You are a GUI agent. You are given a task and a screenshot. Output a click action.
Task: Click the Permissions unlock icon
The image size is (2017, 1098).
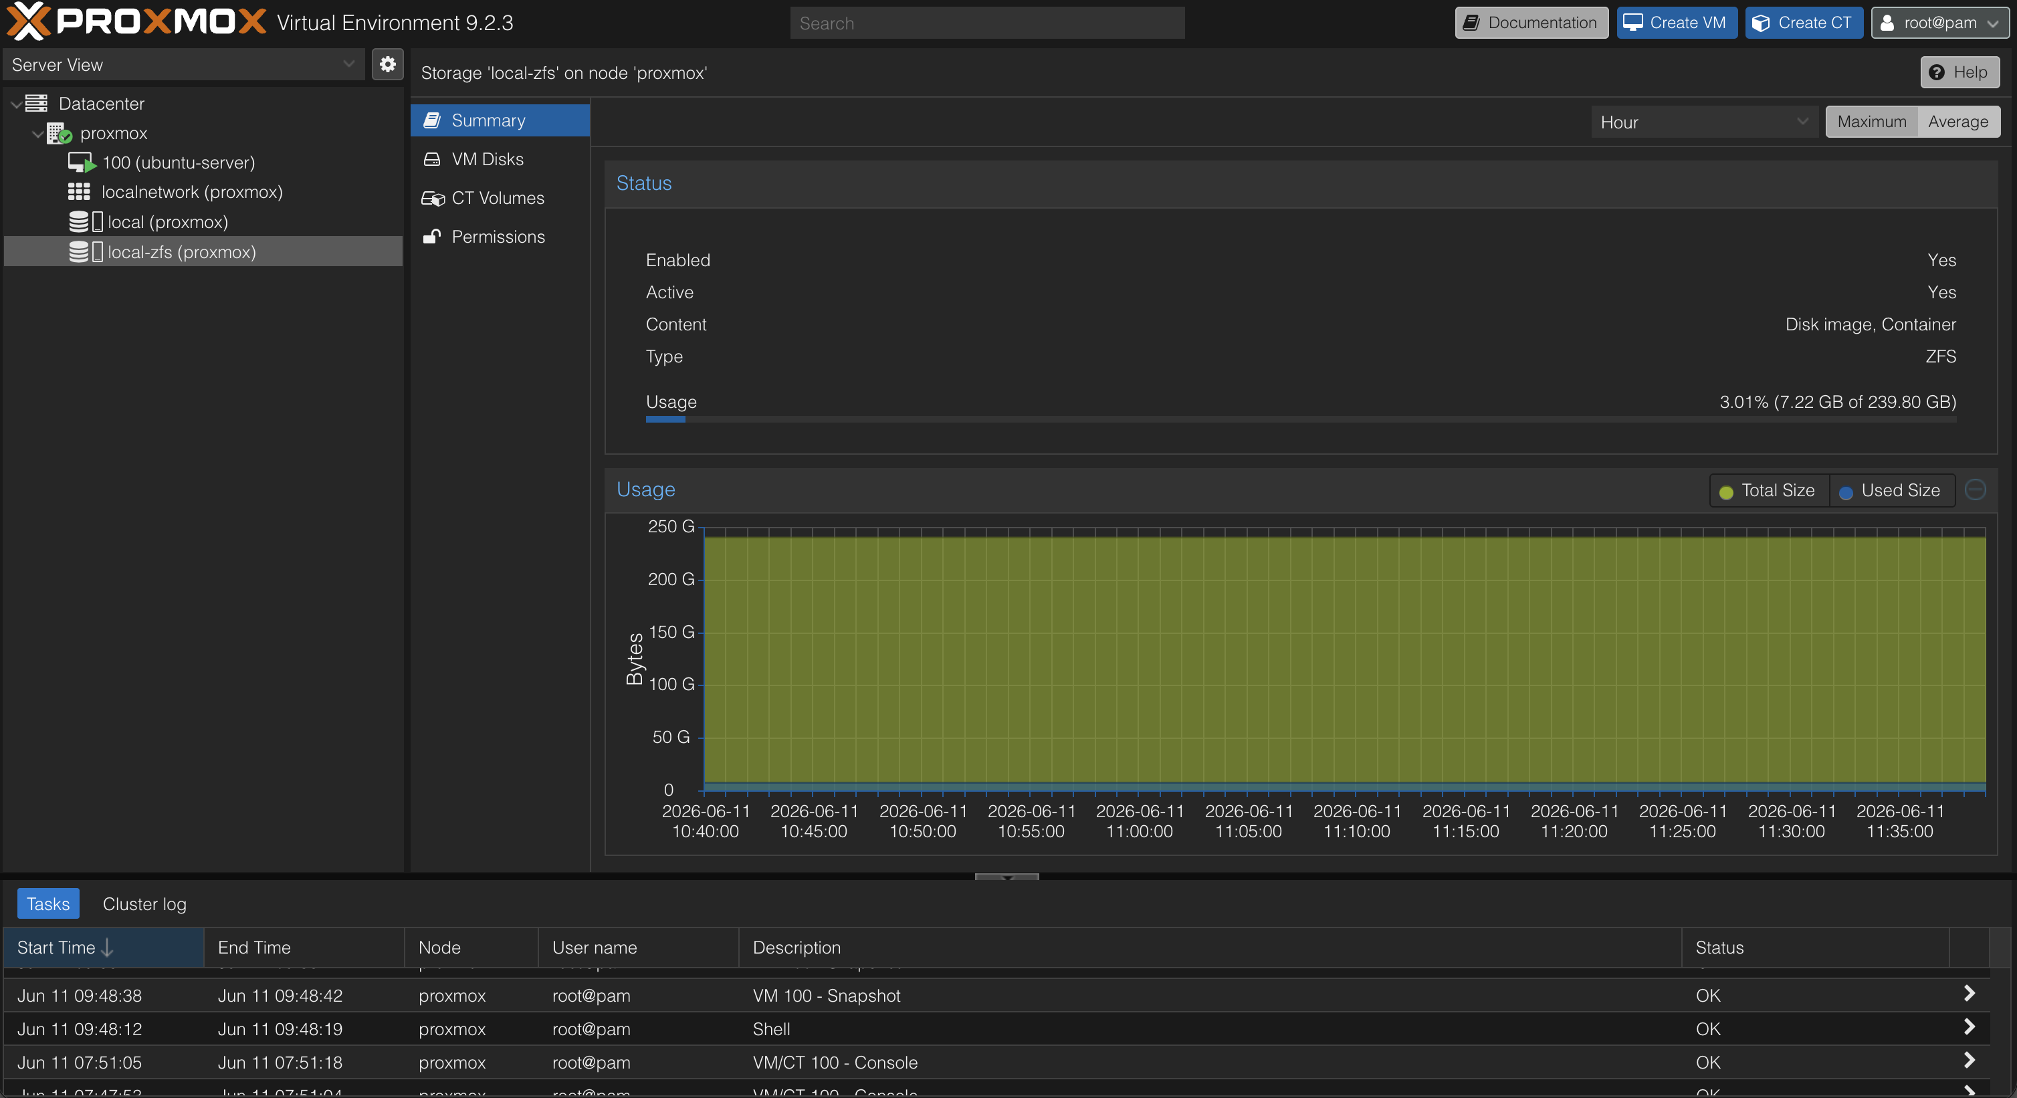[x=431, y=237]
